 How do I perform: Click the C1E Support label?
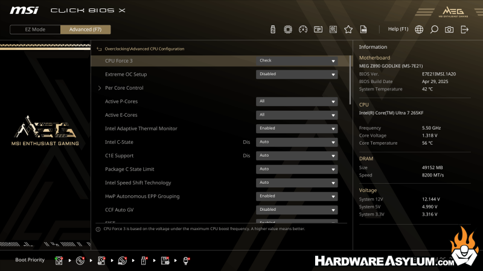(x=119, y=155)
